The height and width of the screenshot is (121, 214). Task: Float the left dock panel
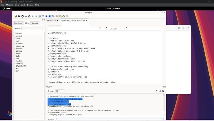(x=43, y=20)
